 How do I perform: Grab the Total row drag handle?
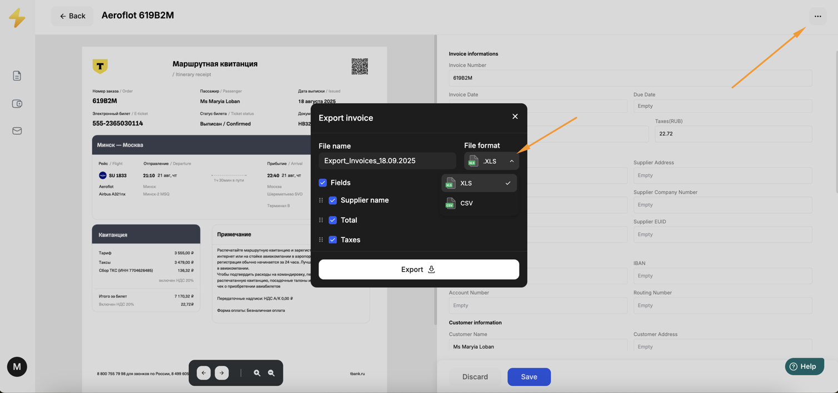point(321,220)
